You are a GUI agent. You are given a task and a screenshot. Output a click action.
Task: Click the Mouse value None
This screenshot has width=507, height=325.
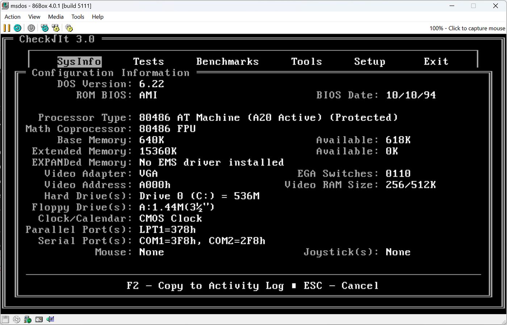tap(151, 252)
